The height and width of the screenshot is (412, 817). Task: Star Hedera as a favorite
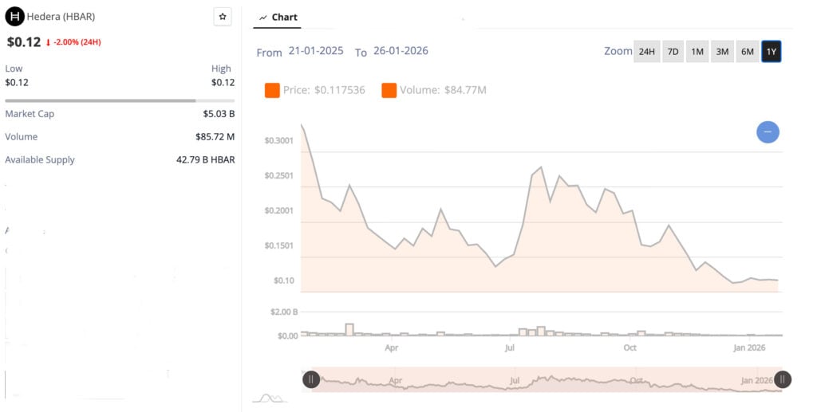pyautogui.click(x=223, y=17)
